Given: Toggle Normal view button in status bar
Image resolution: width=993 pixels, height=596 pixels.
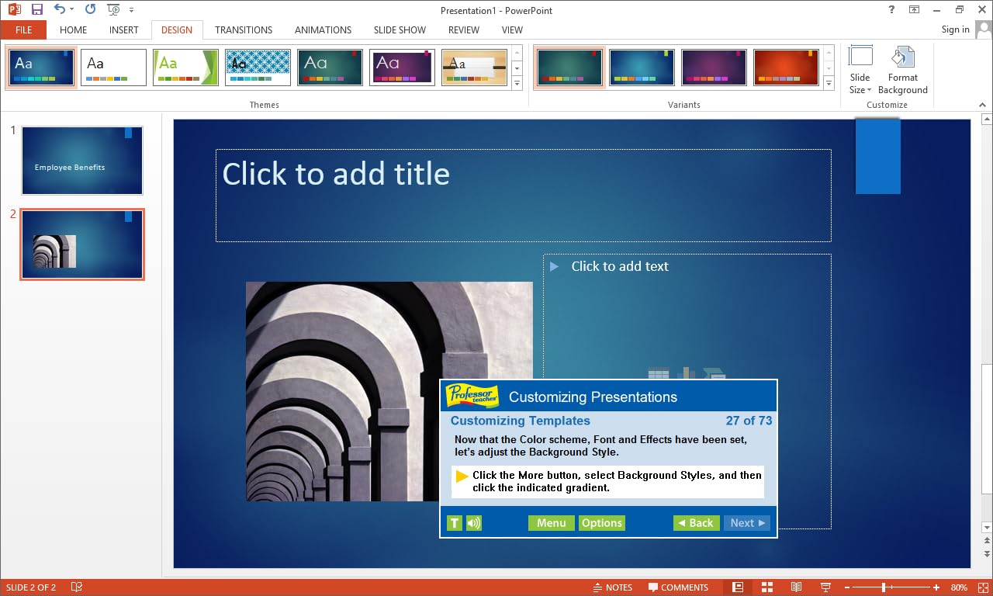Looking at the screenshot, I should (738, 587).
